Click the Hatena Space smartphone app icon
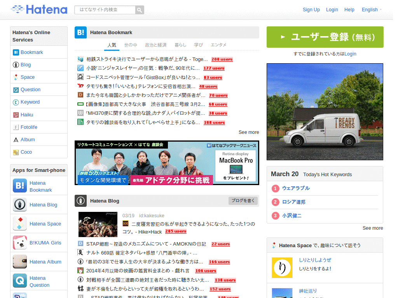Viewport: 398px width, 298px height. tap(20, 224)
